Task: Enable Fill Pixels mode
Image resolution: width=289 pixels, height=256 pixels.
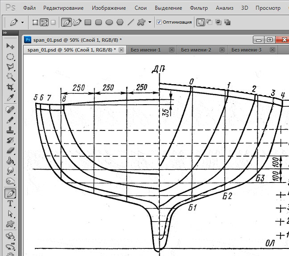Action: [53, 22]
